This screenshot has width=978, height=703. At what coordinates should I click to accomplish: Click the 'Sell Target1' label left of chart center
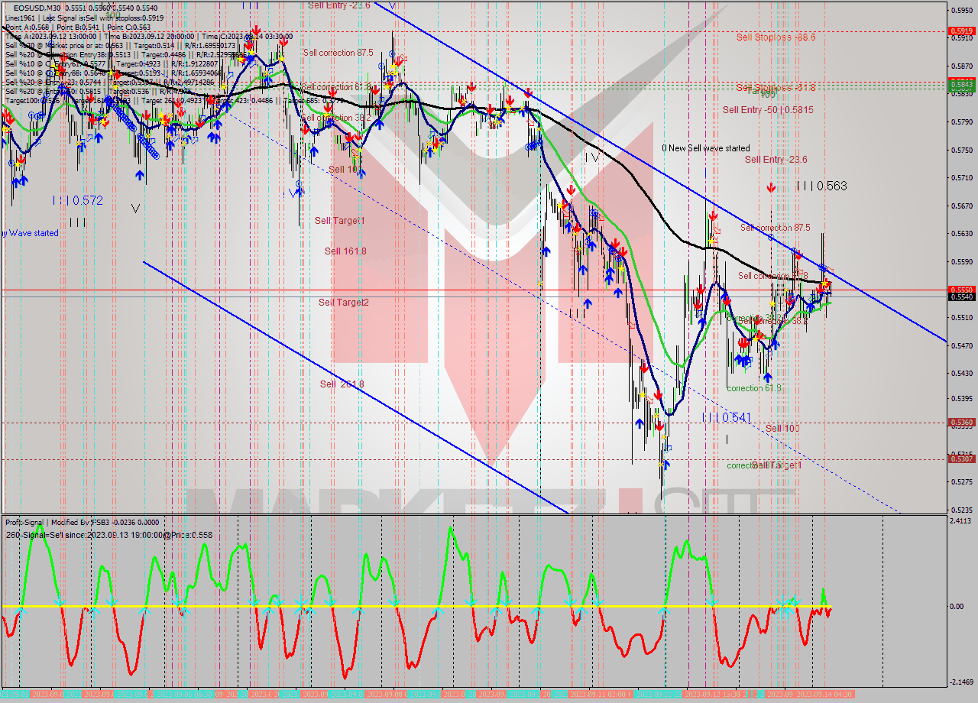340,221
